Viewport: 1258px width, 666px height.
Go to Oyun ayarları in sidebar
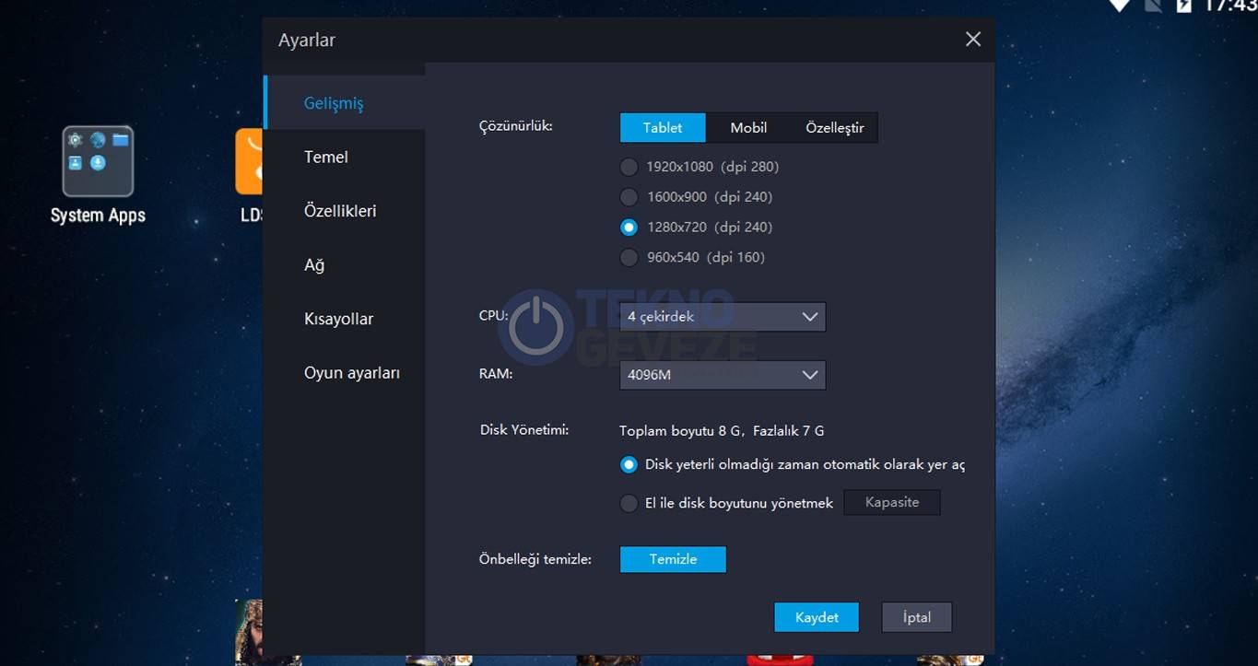(352, 373)
